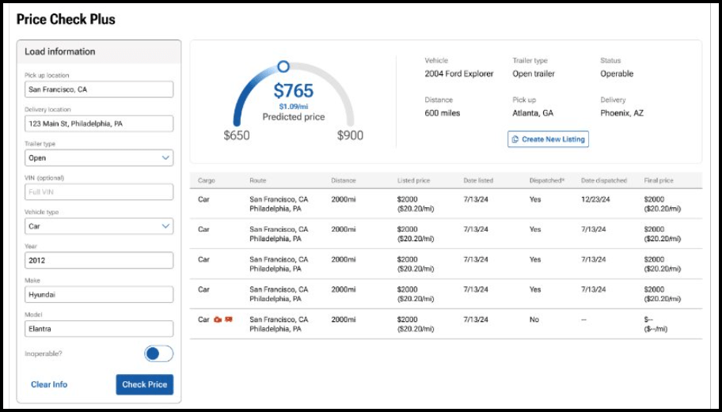Screen dimensions: 722x412
Task: Click the Model field containing Elantra
Action: point(98,328)
